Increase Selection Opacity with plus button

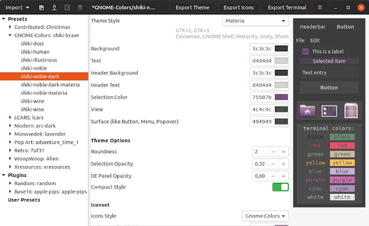[284, 164]
